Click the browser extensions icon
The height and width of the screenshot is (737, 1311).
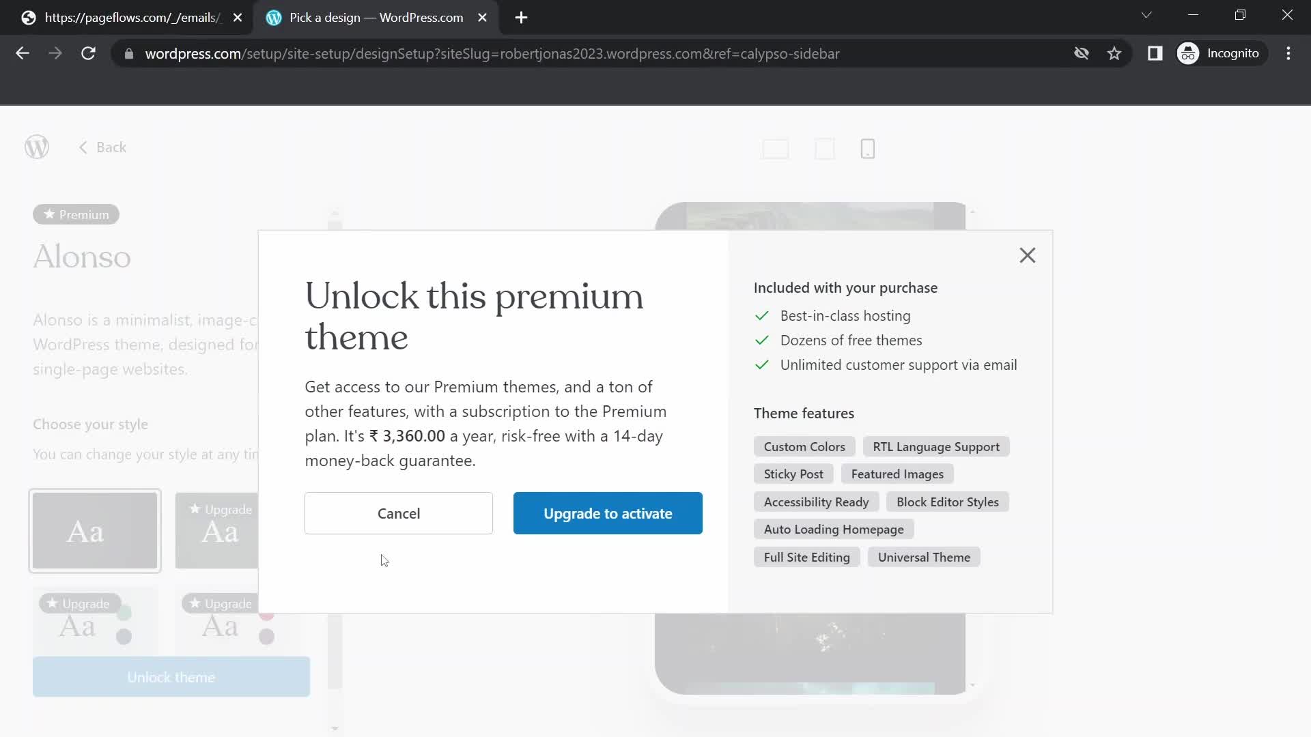coord(1155,54)
